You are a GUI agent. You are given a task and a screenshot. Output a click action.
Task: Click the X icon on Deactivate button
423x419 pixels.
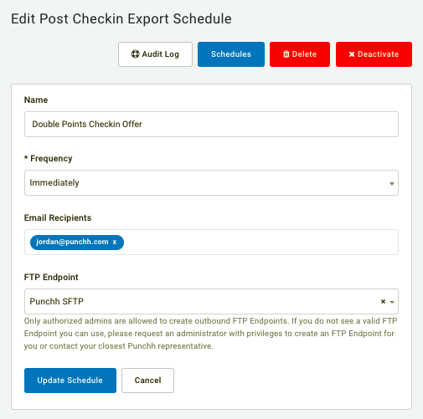tap(352, 54)
